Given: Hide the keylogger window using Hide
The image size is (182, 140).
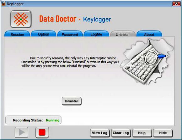Looking at the screenshot, I should click(x=163, y=133).
